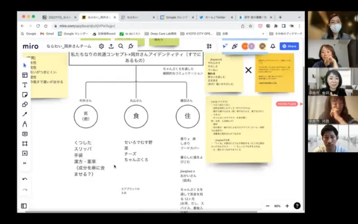Select the Text tool in Miro toolbar
The height and width of the screenshot is (224, 358).
[x=25, y=85]
